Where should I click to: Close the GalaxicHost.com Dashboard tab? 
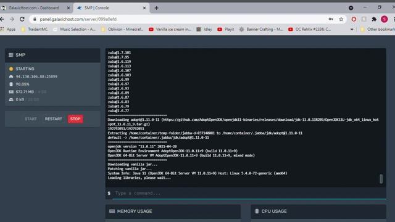click(x=69, y=8)
